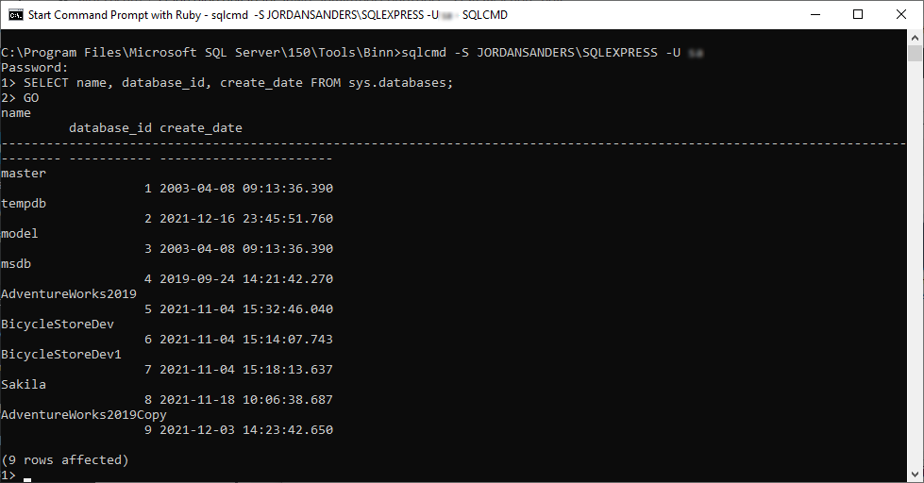Click the SELECT query line text
This screenshot has width=924, height=483.
227,83
